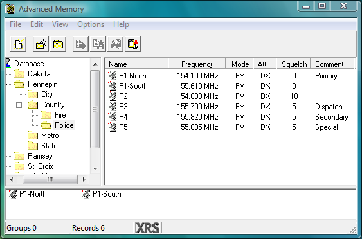Click tree horizontal scrollbar right arrow
362x239 pixels.
tap(84, 179)
